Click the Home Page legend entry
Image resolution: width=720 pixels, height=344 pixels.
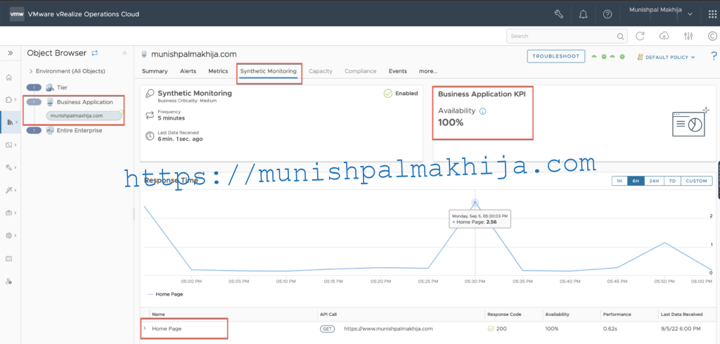tap(165, 293)
